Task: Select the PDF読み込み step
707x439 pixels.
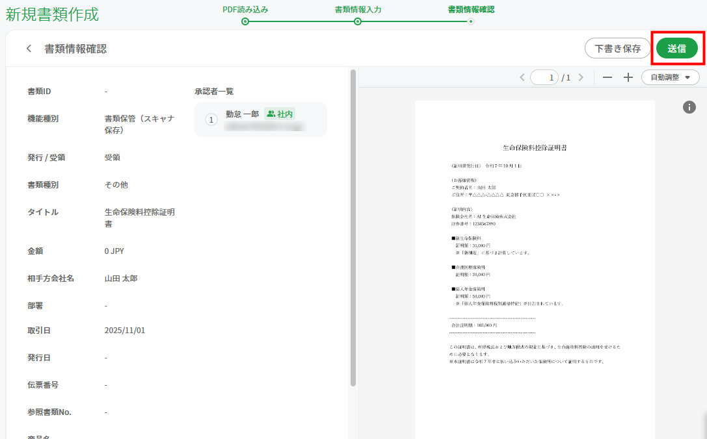Action: 245,14
